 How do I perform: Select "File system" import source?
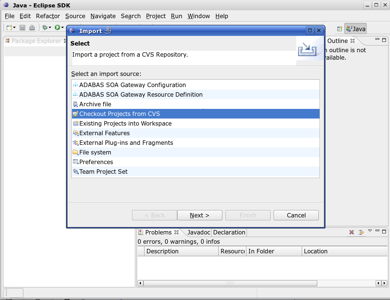[195, 152]
